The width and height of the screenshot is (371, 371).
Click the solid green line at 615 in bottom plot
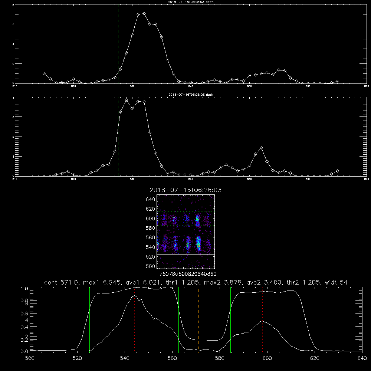(303, 320)
